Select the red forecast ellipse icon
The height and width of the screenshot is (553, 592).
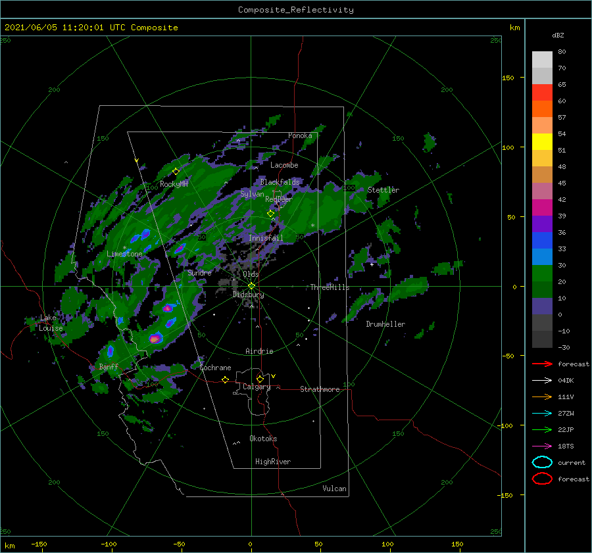coord(542,479)
